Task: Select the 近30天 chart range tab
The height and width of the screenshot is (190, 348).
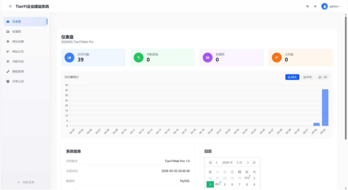Action: [292, 77]
